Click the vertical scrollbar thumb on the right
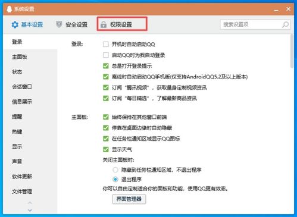 [292, 51]
